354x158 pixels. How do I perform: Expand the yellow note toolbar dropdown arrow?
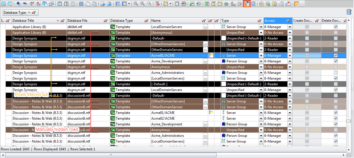pyautogui.click(x=171, y=4)
